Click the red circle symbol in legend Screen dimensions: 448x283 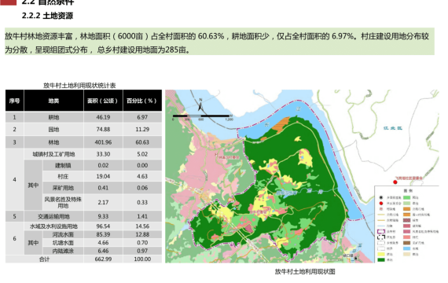(381, 204)
